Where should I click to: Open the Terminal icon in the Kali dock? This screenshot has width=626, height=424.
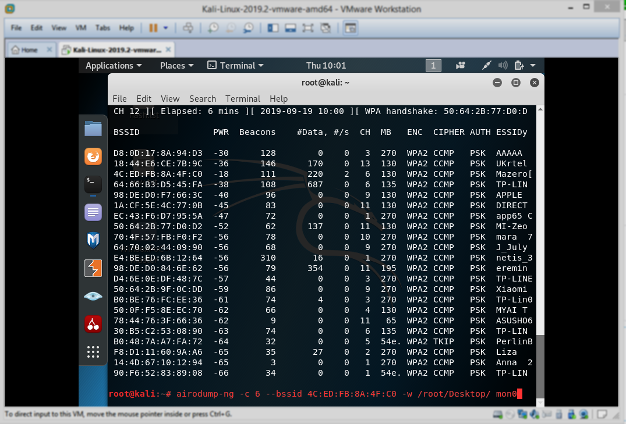[93, 184]
